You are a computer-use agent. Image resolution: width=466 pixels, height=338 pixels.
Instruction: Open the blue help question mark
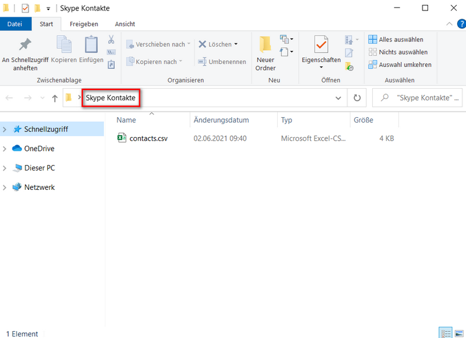click(462, 24)
